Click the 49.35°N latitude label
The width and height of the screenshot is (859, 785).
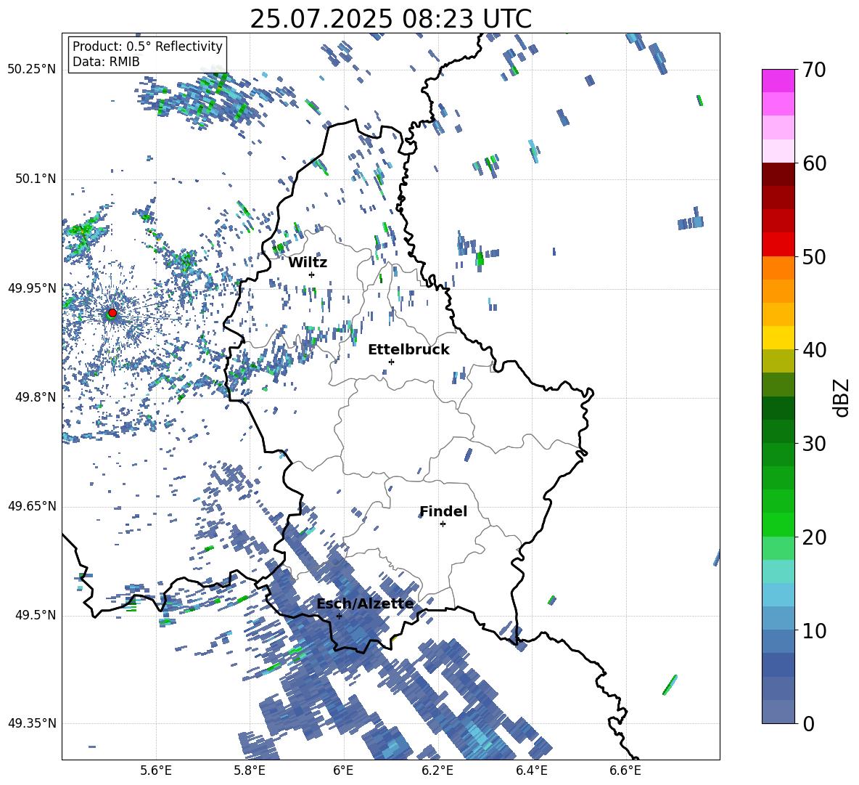32,723
